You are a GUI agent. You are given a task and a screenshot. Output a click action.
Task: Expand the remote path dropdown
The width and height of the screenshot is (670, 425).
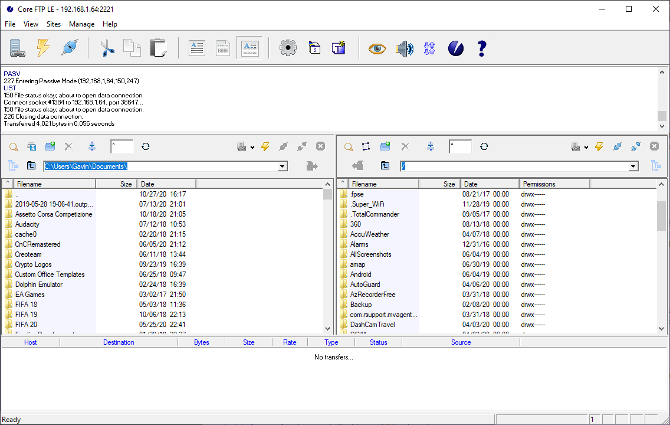click(633, 166)
